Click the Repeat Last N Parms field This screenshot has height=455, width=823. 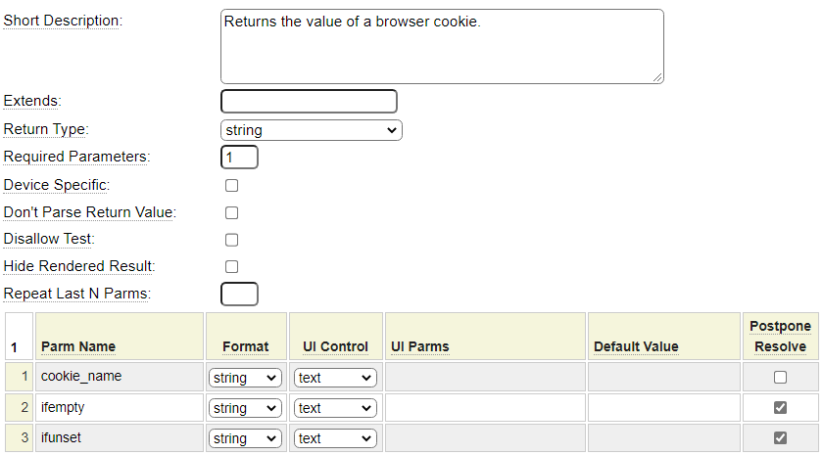pos(240,294)
